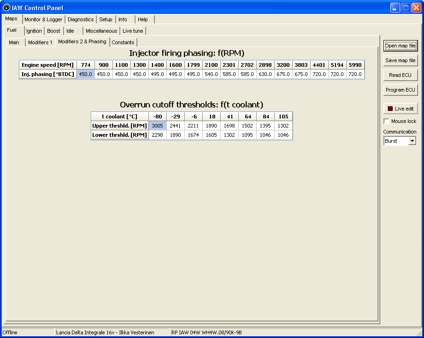Viewport: 424px width, 338px height.
Task: Go to the Modifiers 1 tab
Action: 40,42
